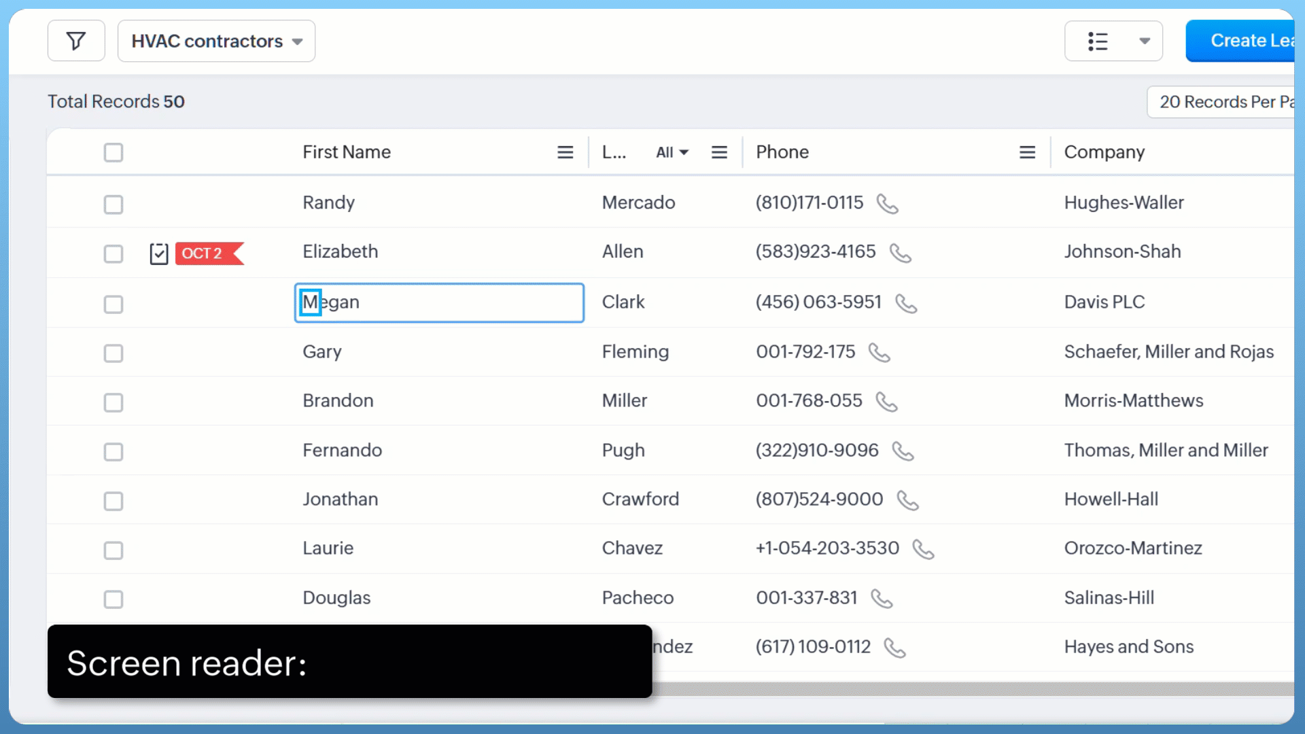Expand view type dropdown arrow

1145,41
